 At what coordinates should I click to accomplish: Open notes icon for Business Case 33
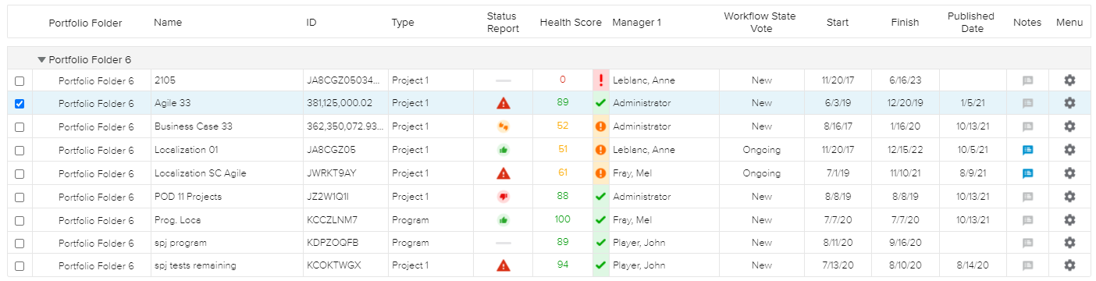[1027, 126]
